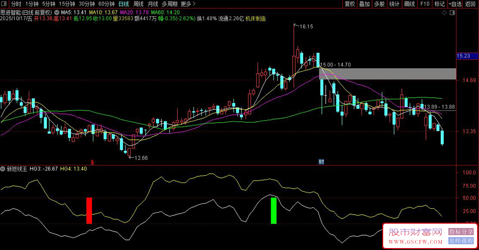This screenshot has height=250, width=479.
Task: Click the diamond icon above the price axis
Action: click(x=444, y=12)
